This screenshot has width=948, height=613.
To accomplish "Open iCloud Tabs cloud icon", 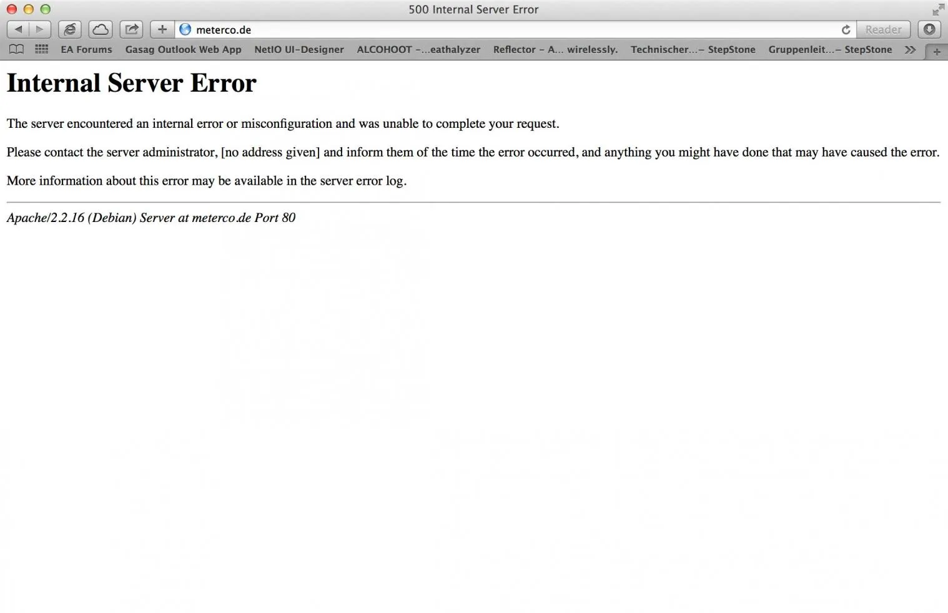I will (x=100, y=29).
